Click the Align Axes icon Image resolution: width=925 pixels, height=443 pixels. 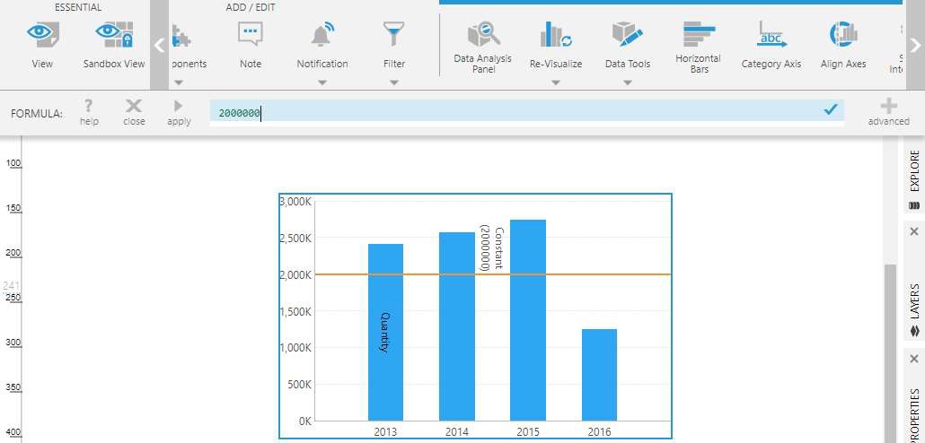click(842, 36)
